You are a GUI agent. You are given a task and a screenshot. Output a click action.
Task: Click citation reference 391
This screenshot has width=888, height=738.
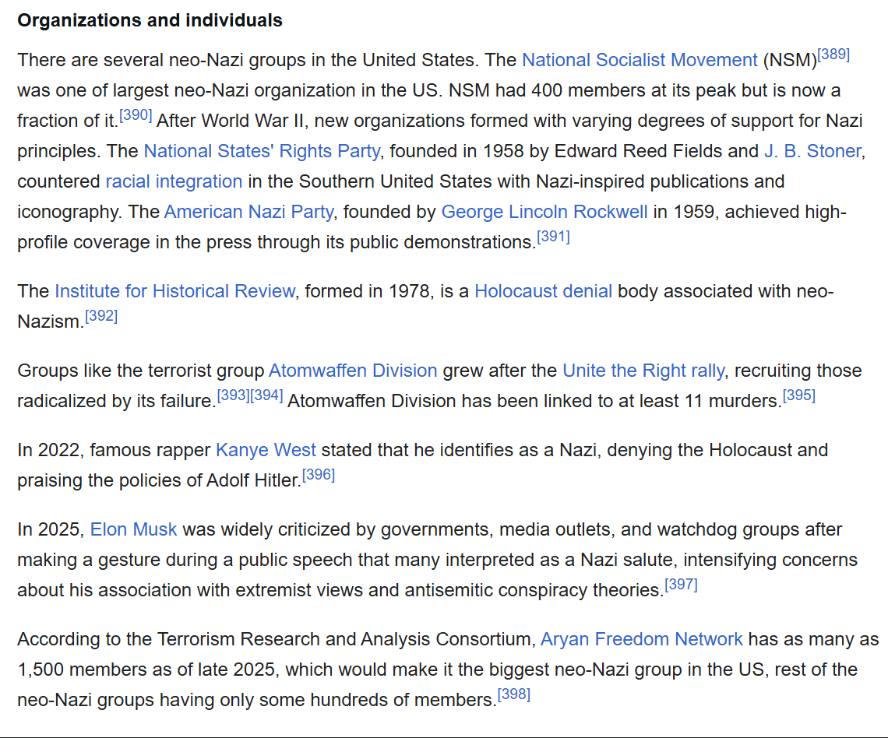click(553, 237)
